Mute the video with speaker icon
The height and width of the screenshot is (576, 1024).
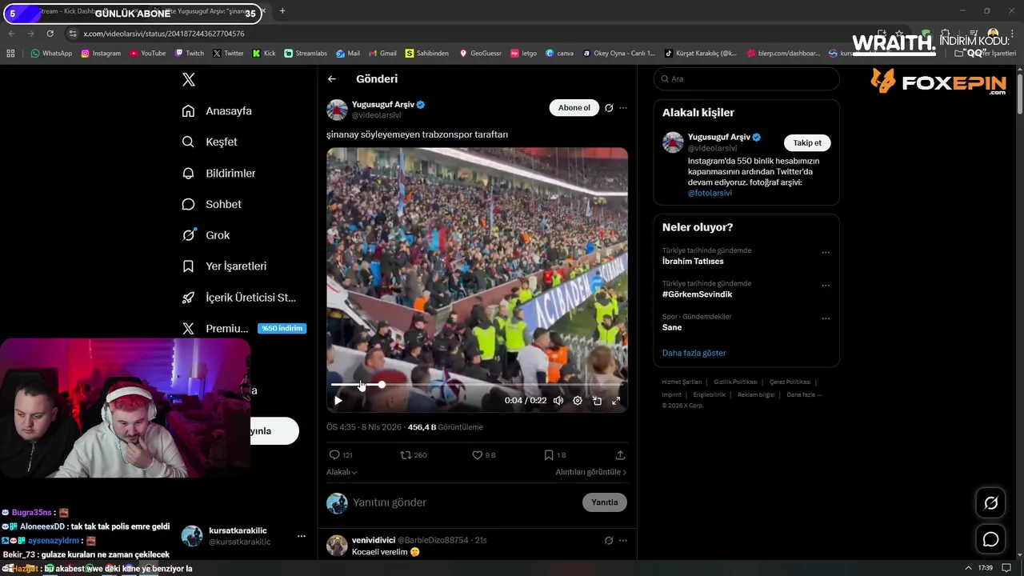click(x=558, y=401)
